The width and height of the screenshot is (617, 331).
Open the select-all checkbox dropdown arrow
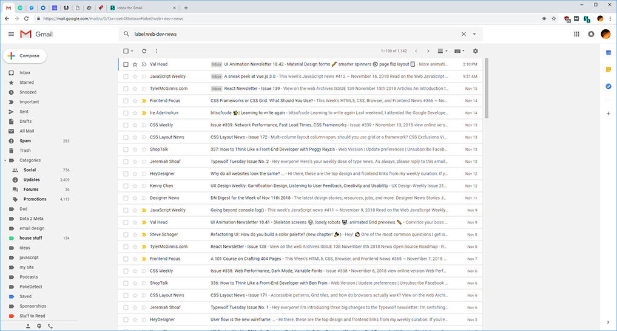point(132,51)
